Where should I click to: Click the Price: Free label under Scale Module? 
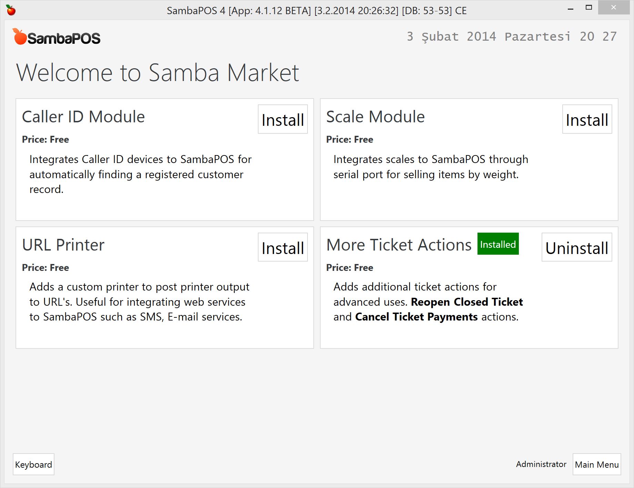point(349,139)
